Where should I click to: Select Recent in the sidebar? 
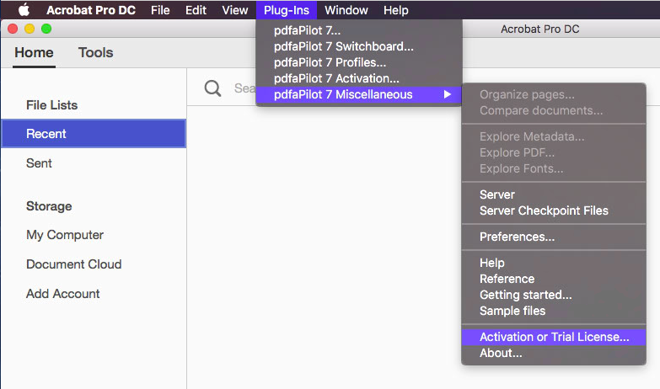[x=94, y=134]
